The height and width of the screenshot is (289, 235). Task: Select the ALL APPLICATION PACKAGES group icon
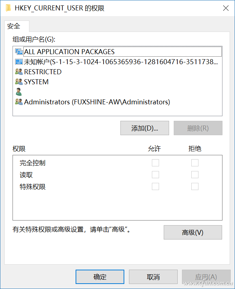[x=19, y=52]
